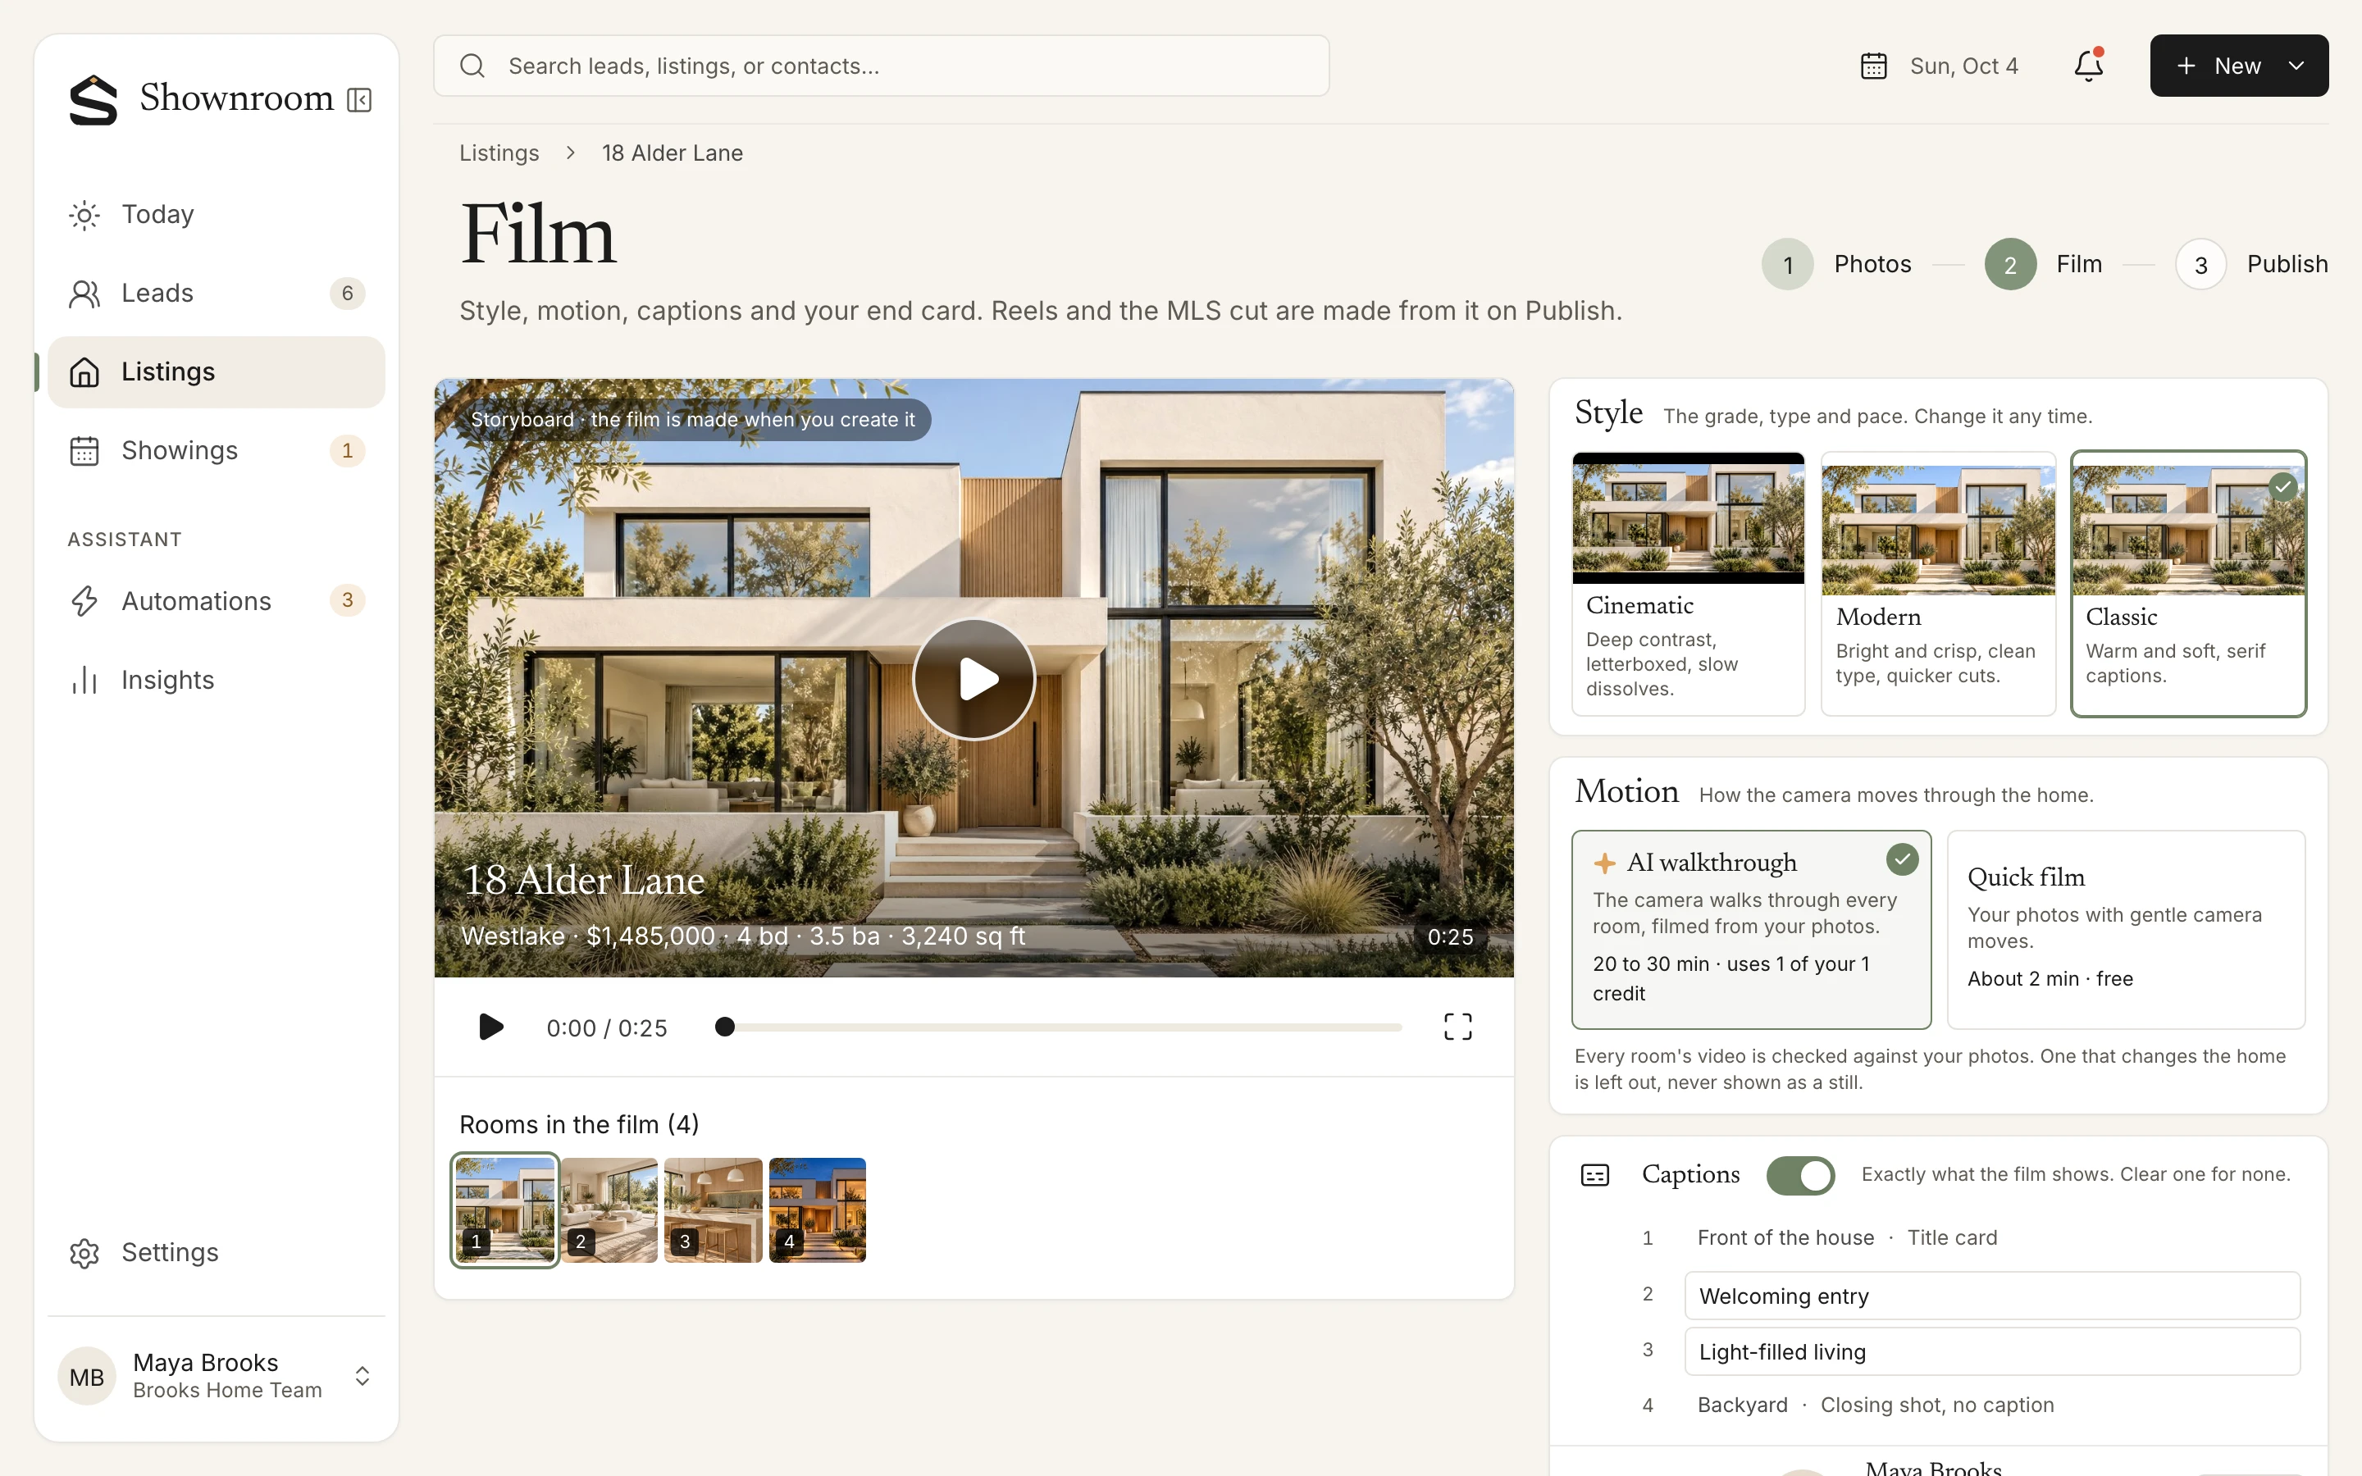
Task: Open Showings in the sidebar
Action: coord(216,450)
